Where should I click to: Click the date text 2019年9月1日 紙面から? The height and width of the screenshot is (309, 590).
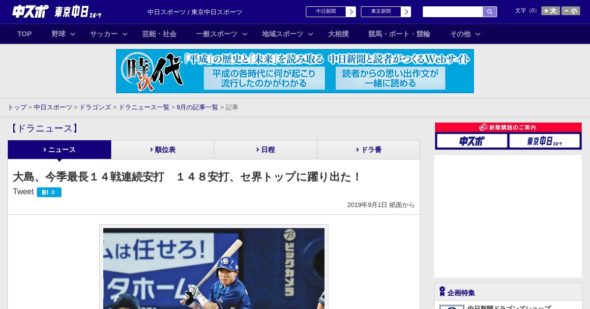(x=381, y=205)
